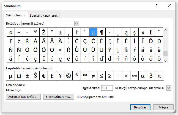
Task: Choose the Omega Ω recent symbol
Action: click(19, 76)
